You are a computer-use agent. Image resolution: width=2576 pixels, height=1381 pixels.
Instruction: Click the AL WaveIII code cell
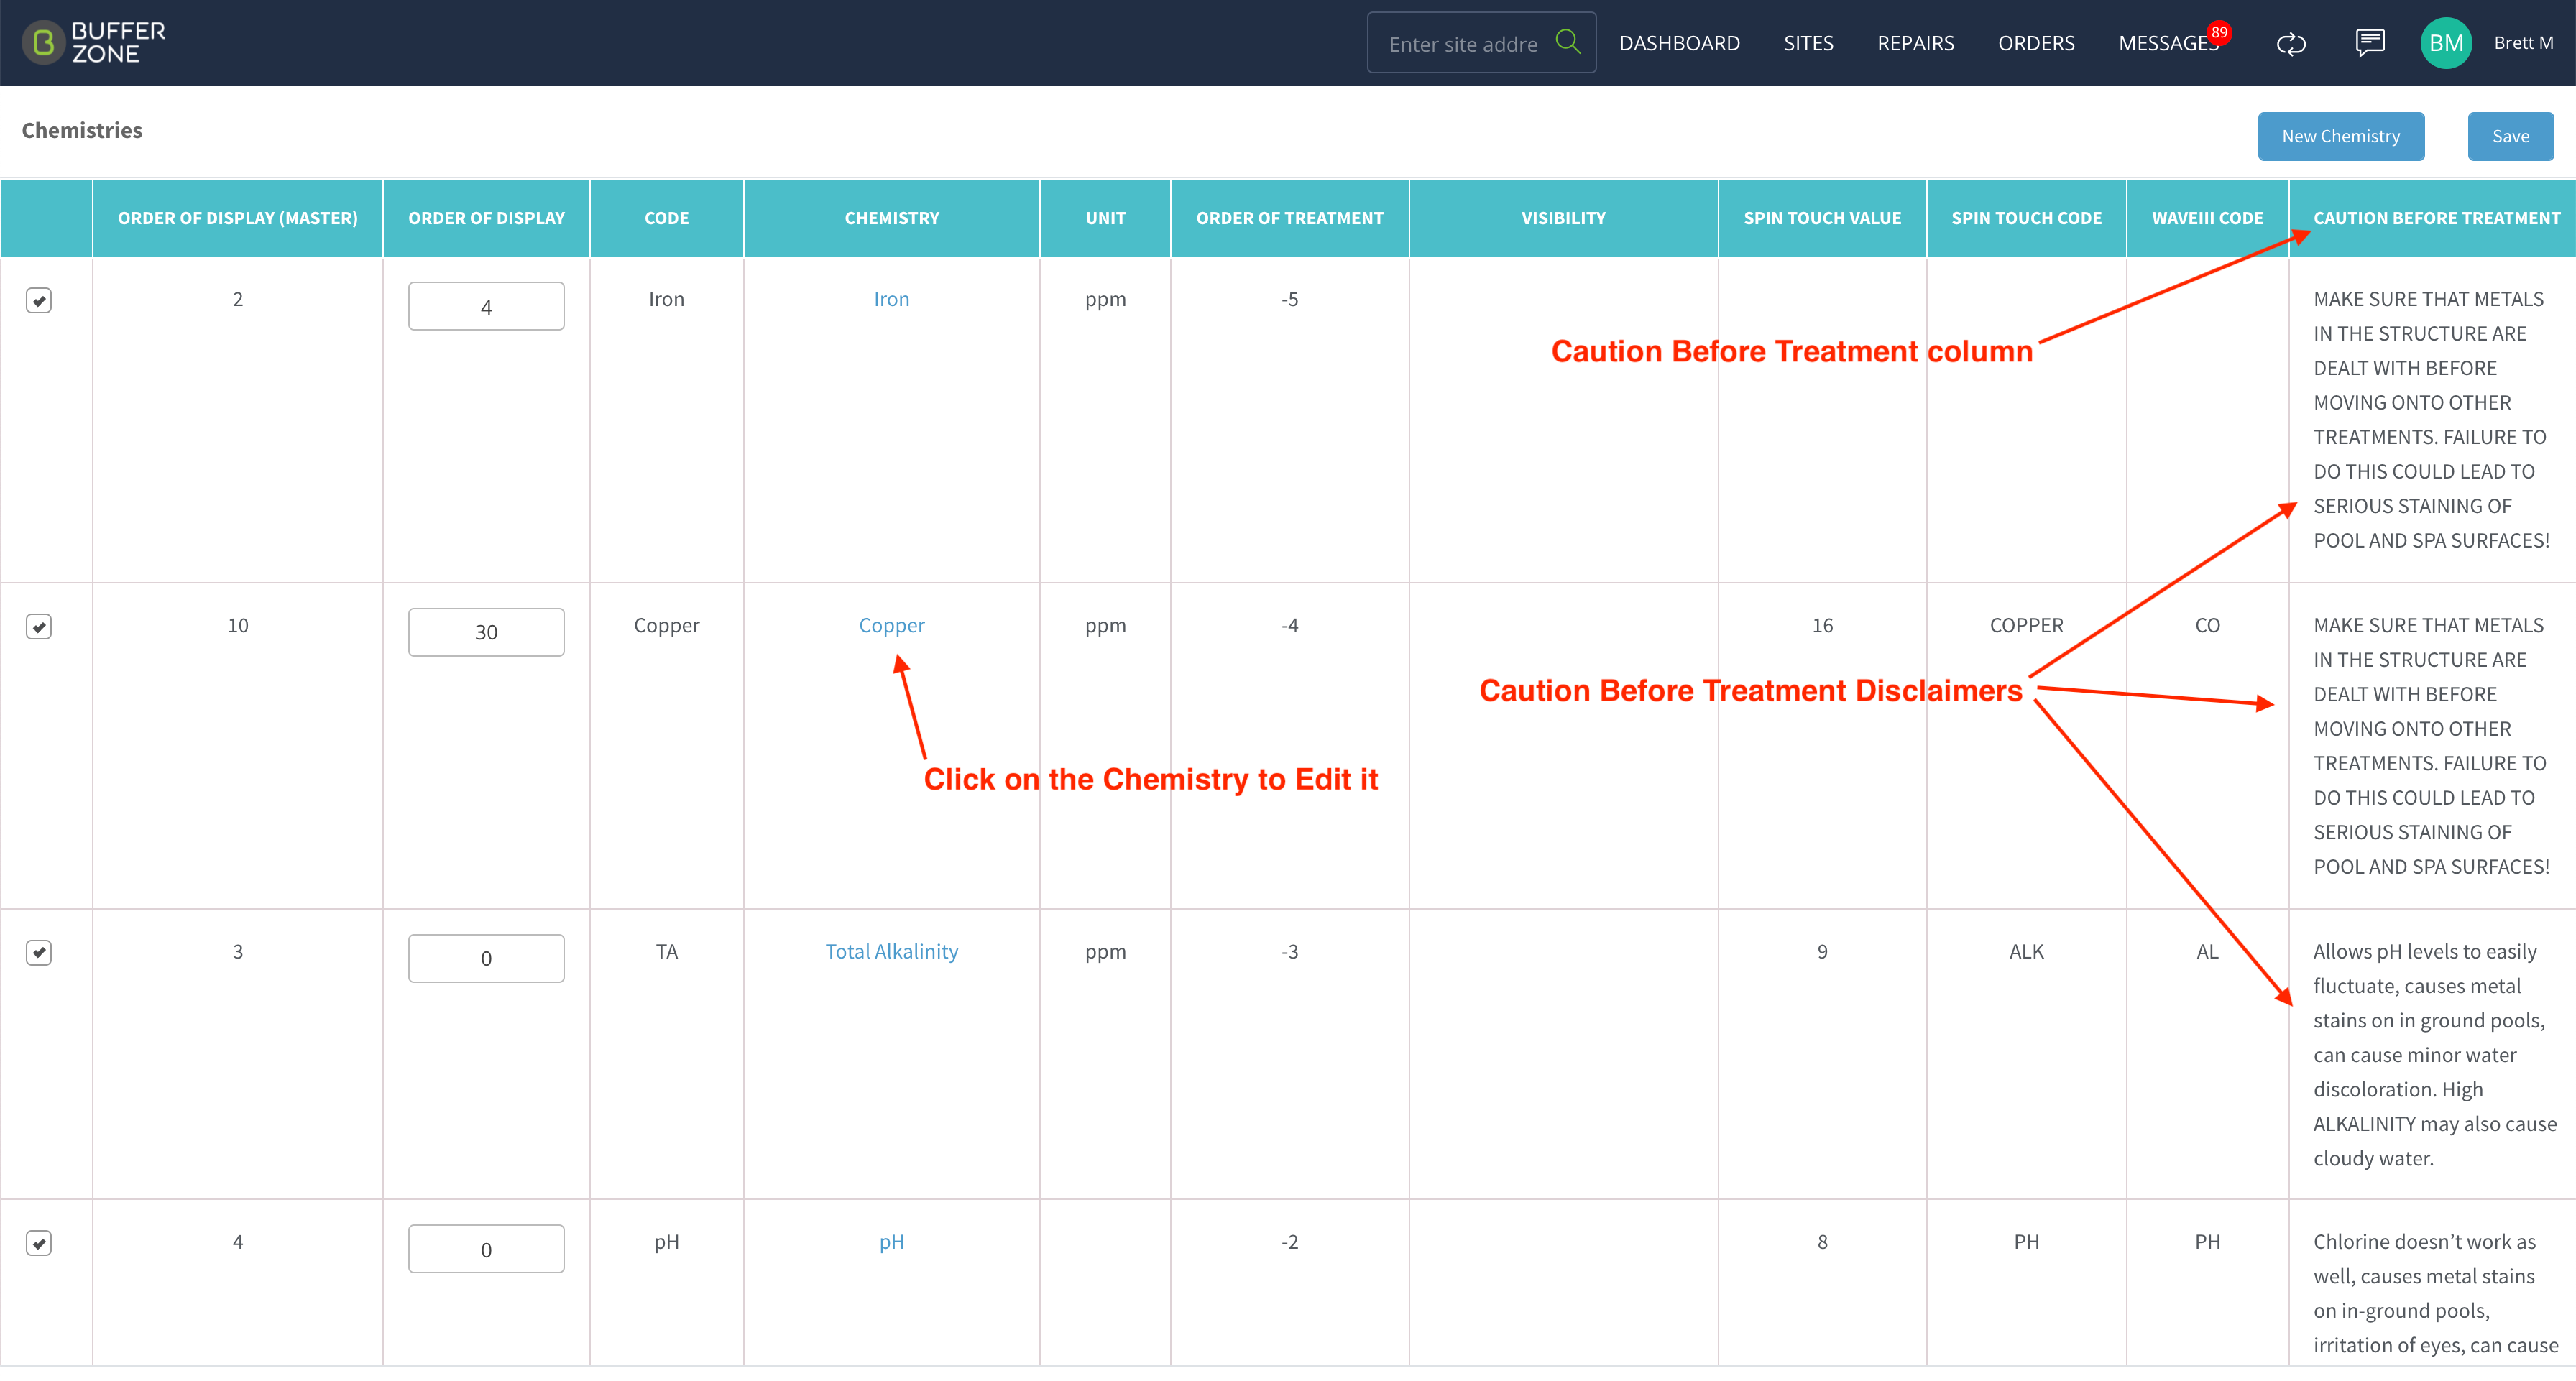pyautogui.click(x=2207, y=951)
